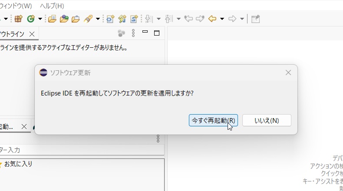Open the New Java Class dropdown arrow
Image resolution: width=343 pixels, height=191 pixels.
(40, 19)
